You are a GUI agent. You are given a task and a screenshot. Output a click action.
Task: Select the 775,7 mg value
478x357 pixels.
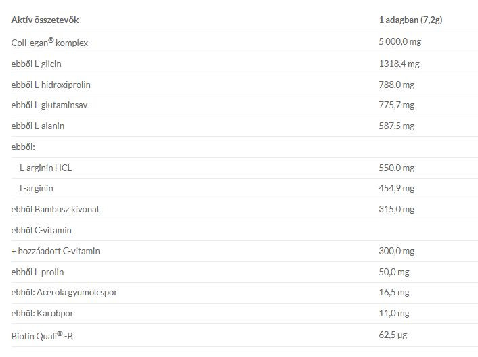click(396, 105)
